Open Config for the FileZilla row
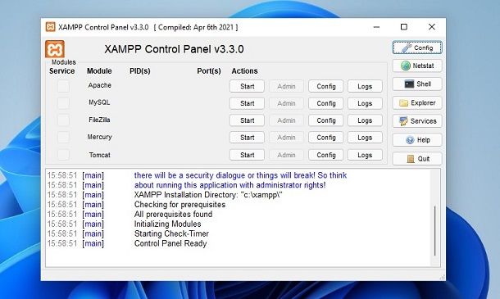 pos(326,120)
